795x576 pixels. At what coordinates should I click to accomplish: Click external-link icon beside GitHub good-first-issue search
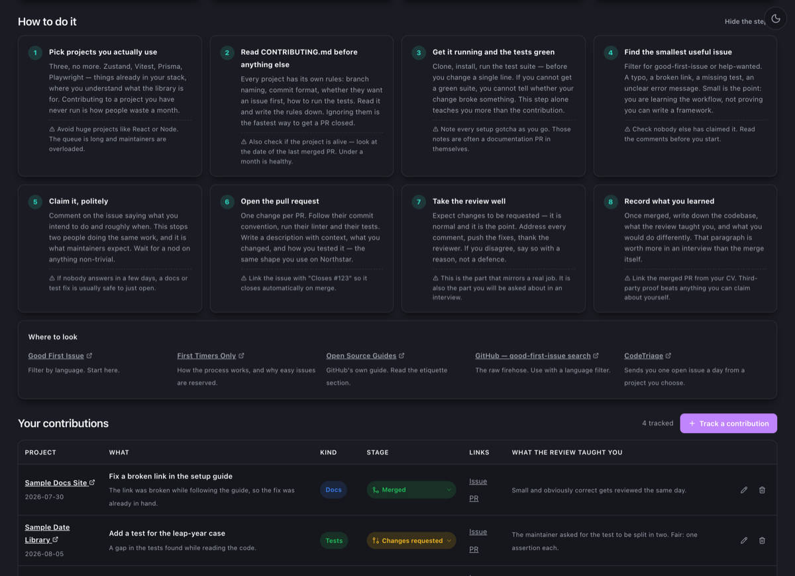coord(596,356)
